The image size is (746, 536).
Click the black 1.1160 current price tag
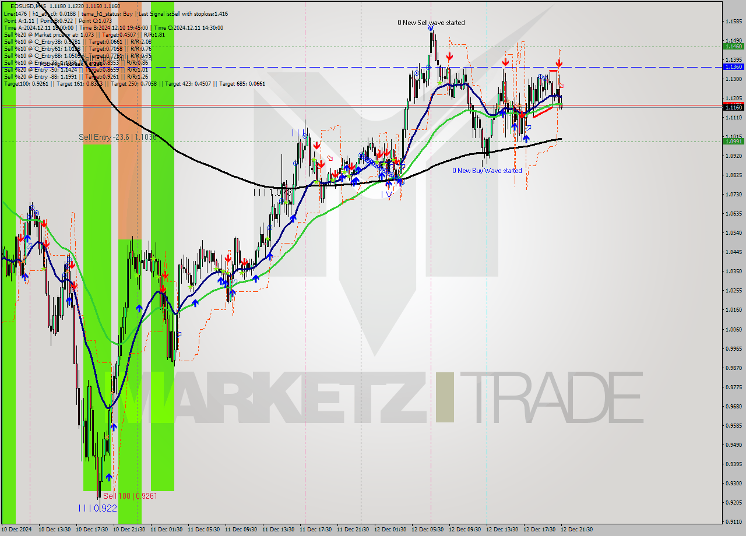733,107
